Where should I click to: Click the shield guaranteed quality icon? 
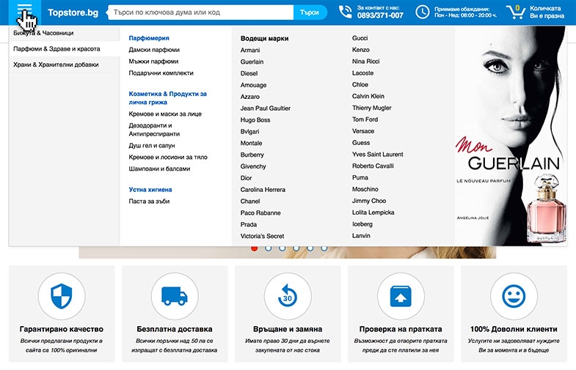click(62, 296)
